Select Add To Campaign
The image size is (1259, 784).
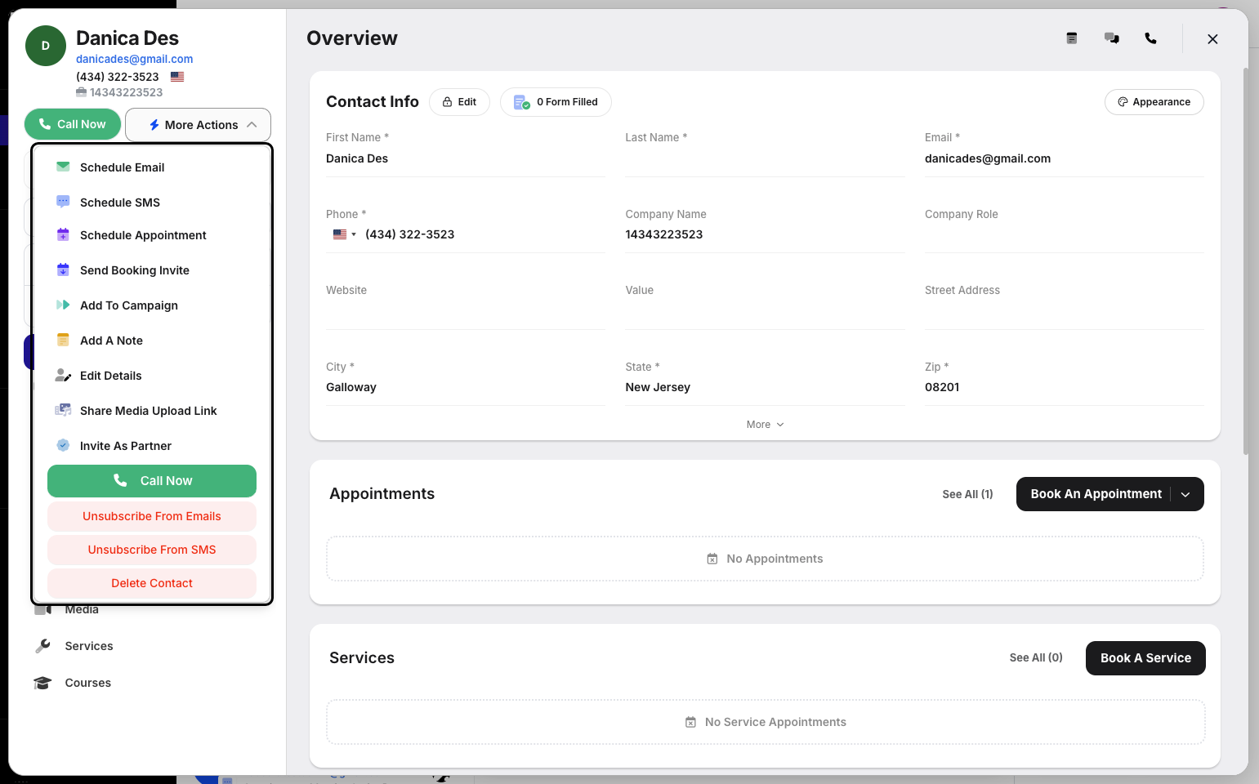click(152, 305)
